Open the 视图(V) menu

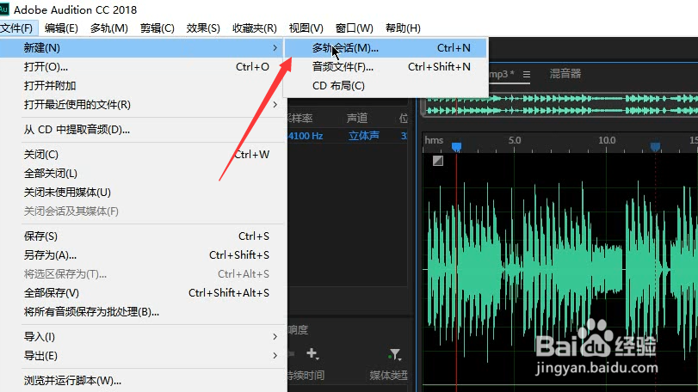(x=306, y=28)
